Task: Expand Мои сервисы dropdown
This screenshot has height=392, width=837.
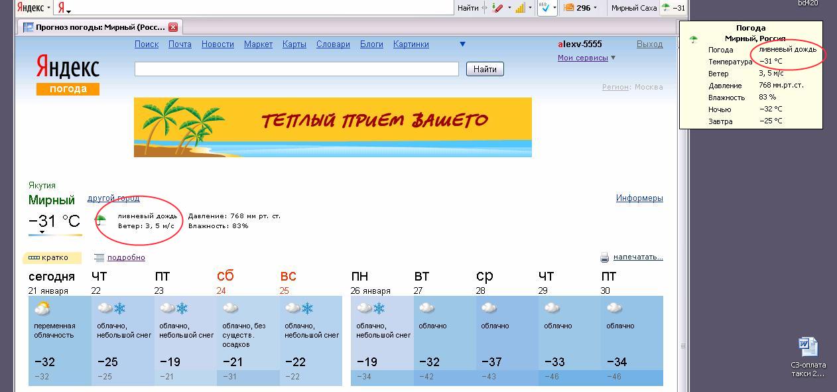Action: (613, 58)
